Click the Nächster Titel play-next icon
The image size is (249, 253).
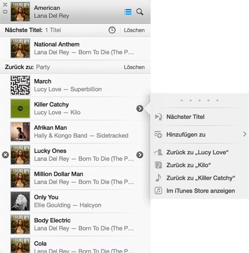(158, 117)
